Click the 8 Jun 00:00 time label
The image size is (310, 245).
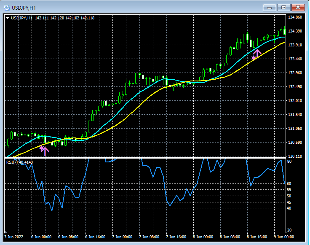click(203, 237)
